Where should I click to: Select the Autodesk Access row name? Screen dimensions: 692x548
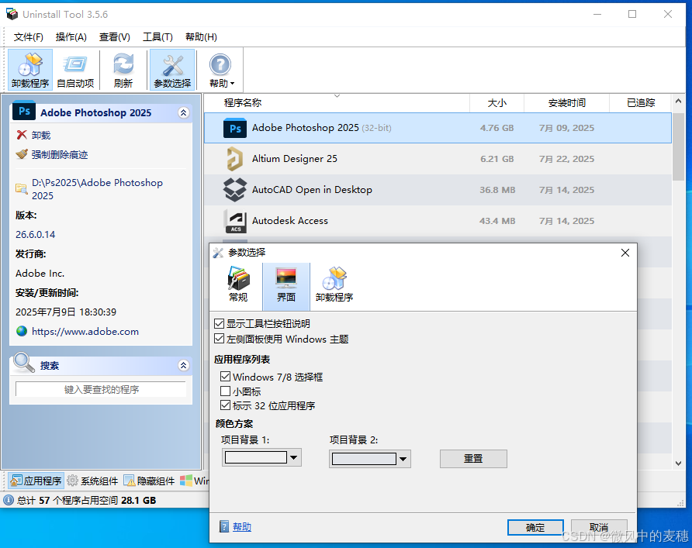[x=290, y=221]
